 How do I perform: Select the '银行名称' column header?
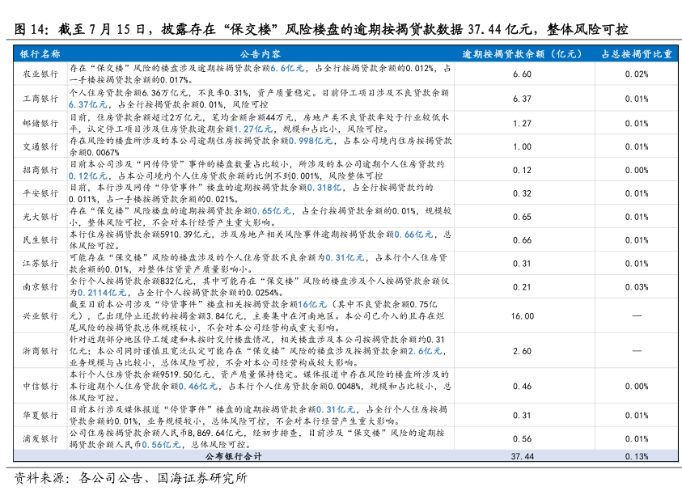pyautogui.click(x=40, y=54)
